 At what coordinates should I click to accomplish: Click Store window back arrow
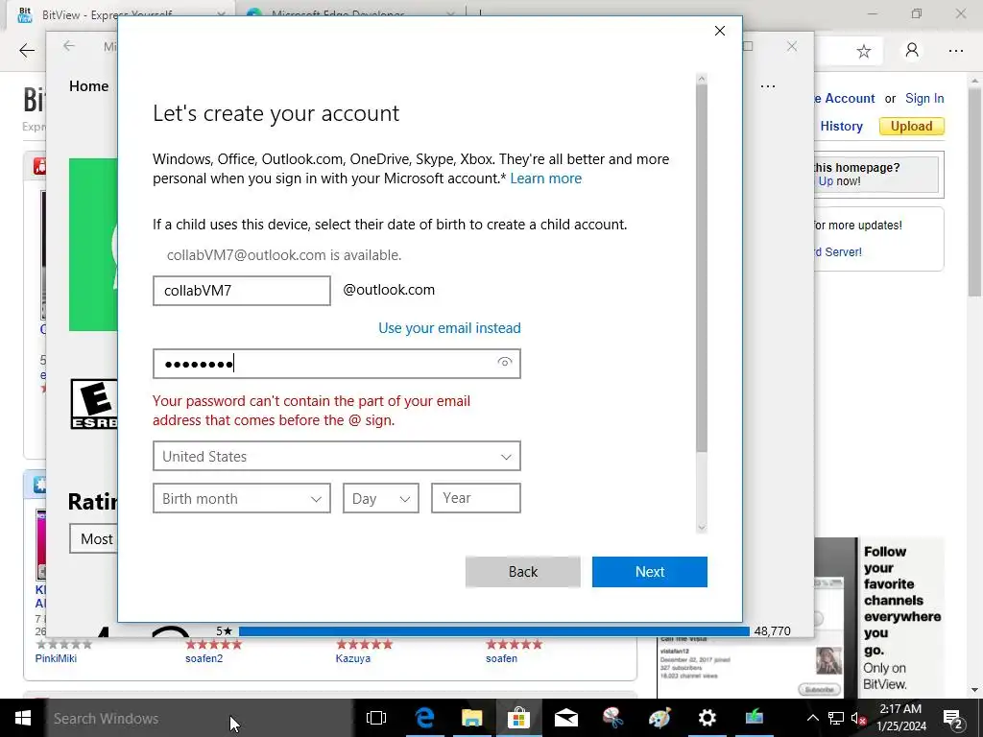(69, 46)
